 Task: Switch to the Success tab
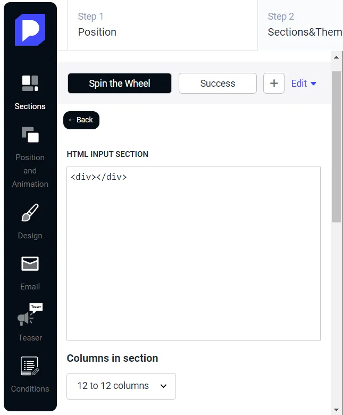pos(217,84)
